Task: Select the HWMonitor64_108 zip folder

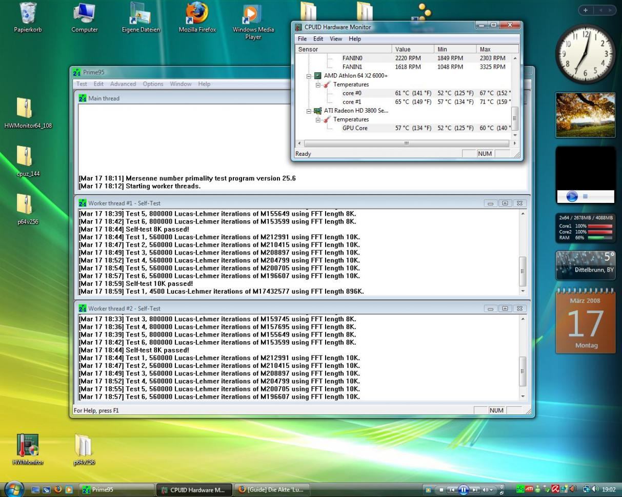Action: point(28,113)
